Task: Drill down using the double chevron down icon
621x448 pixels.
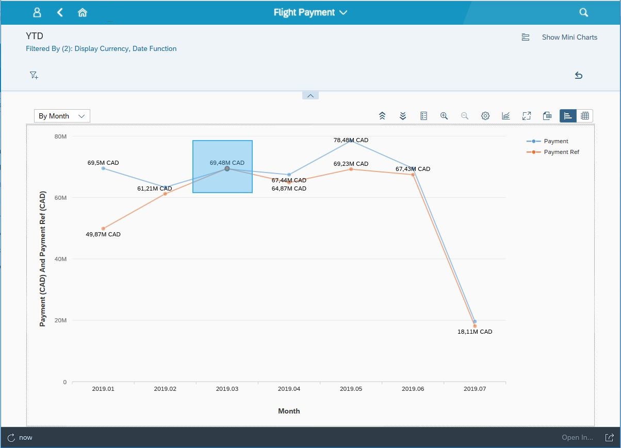Action: pyautogui.click(x=403, y=116)
